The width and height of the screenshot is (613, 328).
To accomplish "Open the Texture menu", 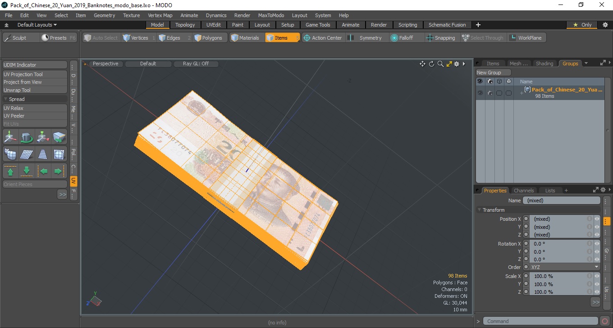I will click(131, 15).
